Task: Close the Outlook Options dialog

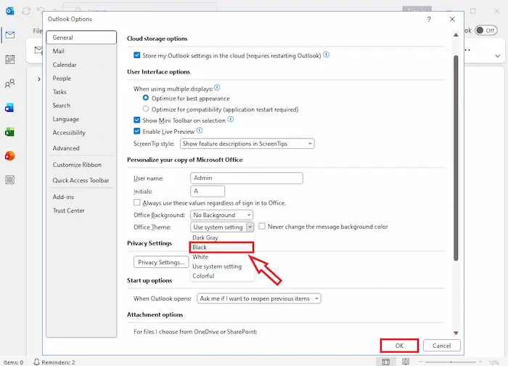Action: (452, 19)
